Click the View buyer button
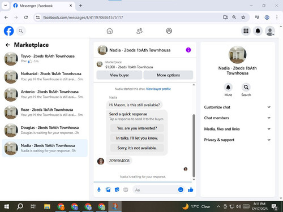283x212 pixels. [x=119, y=75]
